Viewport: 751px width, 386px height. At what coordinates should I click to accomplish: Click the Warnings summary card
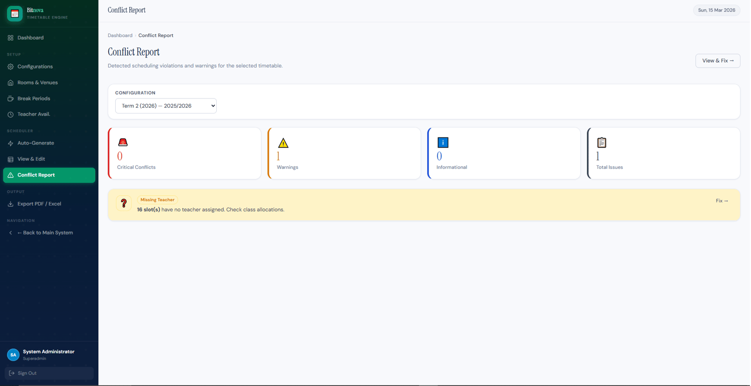pyautogui.click(x=344, y=153)
